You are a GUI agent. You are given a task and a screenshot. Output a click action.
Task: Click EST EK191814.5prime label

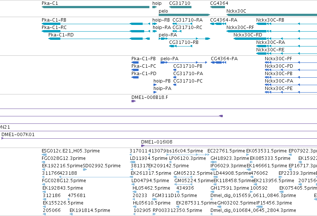pyautogui.click(x=90, y=210)
